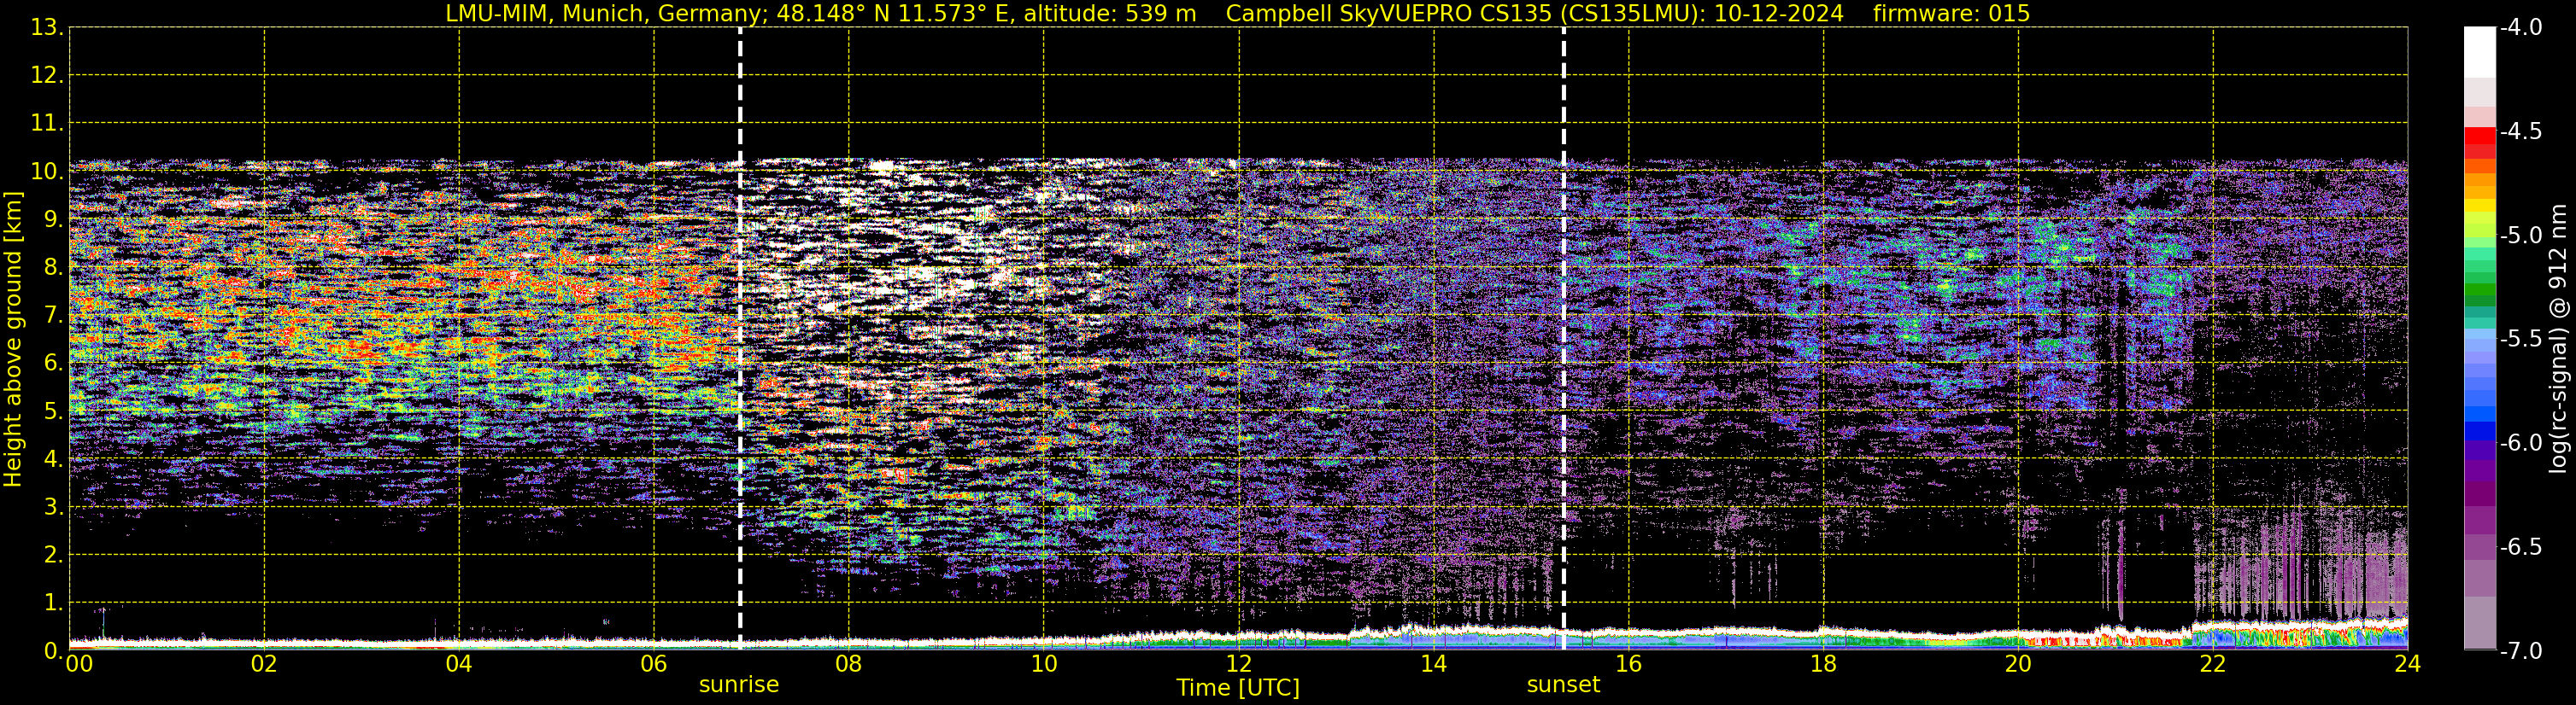This screenshot has height=705, width=2576.
Task: Click the 'Height above ground [km]' axis label
Action: [13, 340]
